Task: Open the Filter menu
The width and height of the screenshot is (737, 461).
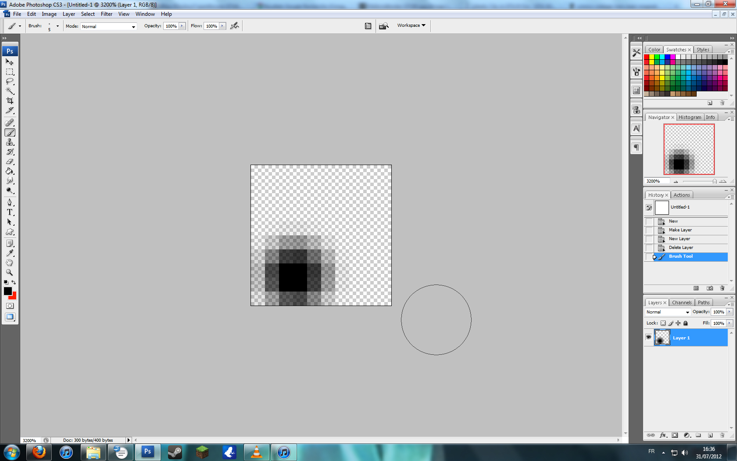Action: pyautogui.click(x=106, y=14)
